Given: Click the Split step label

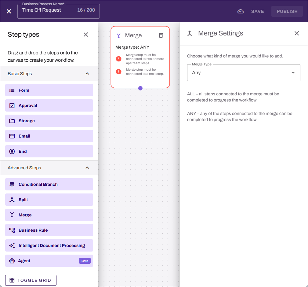Looking at the screenshot, I should [23, 200].
